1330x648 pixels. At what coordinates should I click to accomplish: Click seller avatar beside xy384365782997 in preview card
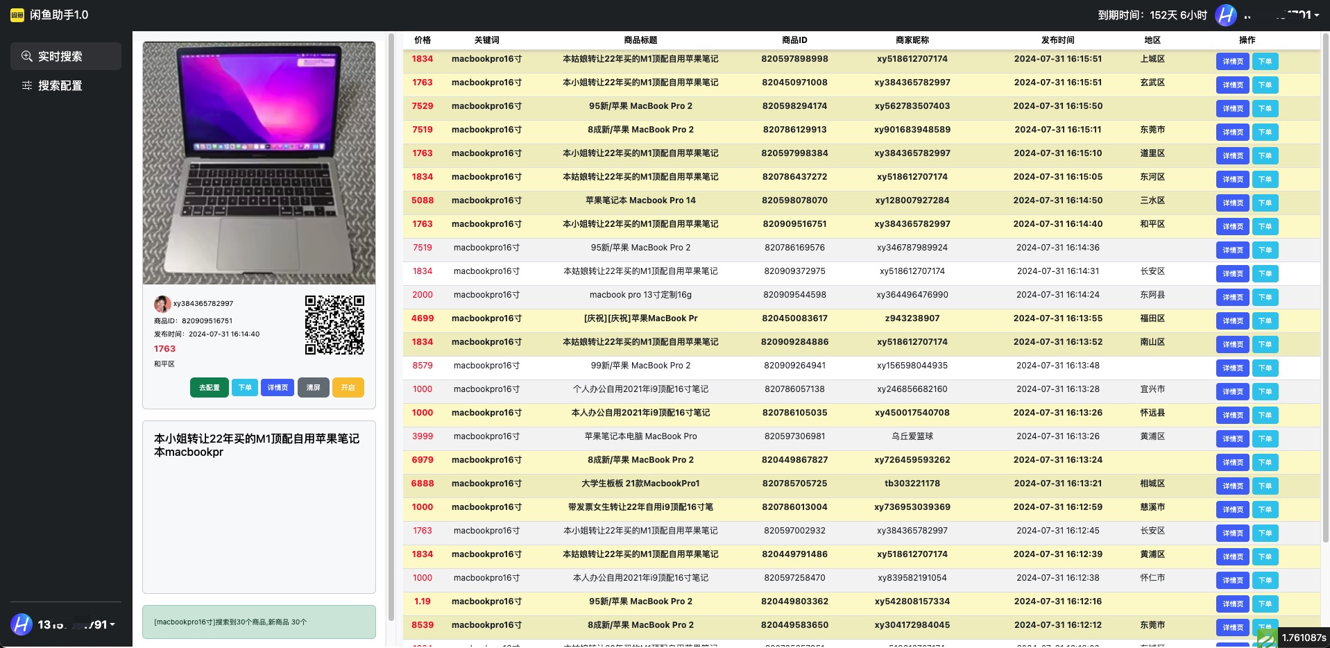click(162, 304)
